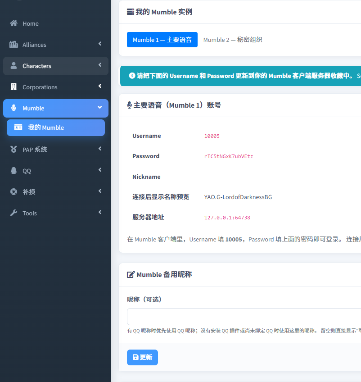Click the 昵称（可选）field label
This screenshot has height=382, width=361.
click(144, 299)
